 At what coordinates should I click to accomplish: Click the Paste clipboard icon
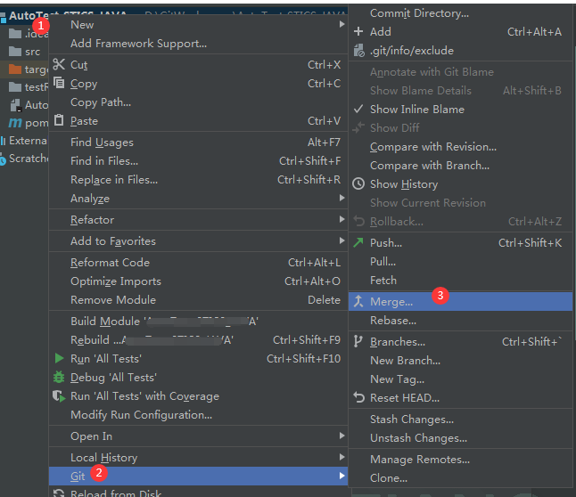coord(59,120)
